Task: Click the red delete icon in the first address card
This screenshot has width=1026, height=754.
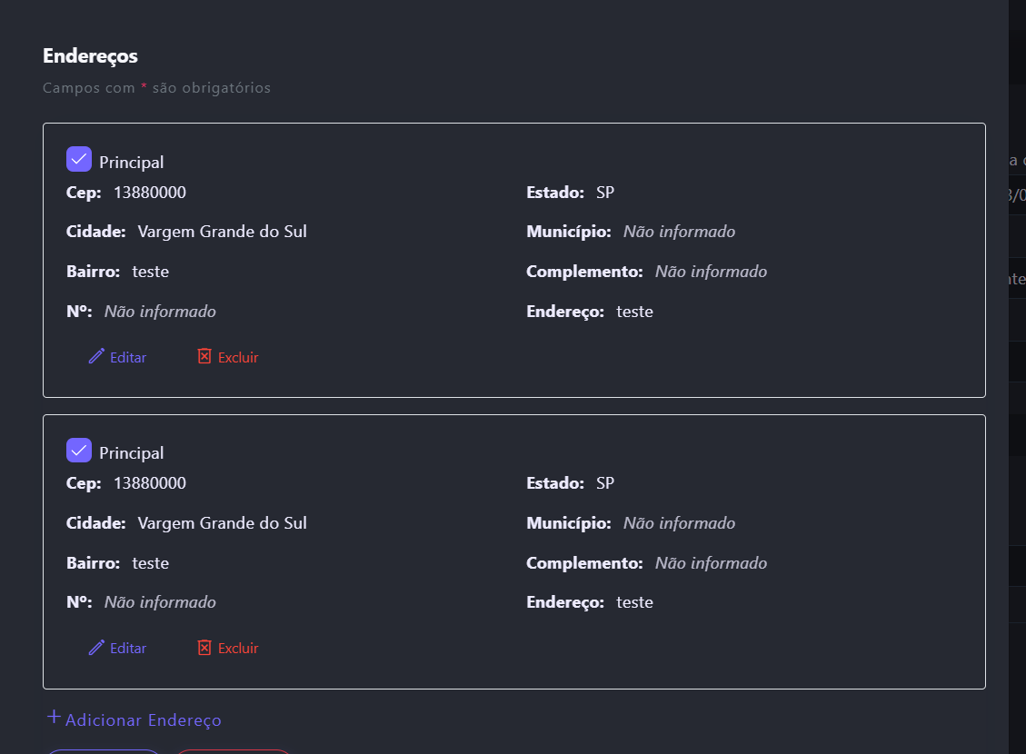Action: tap(204, 356)
